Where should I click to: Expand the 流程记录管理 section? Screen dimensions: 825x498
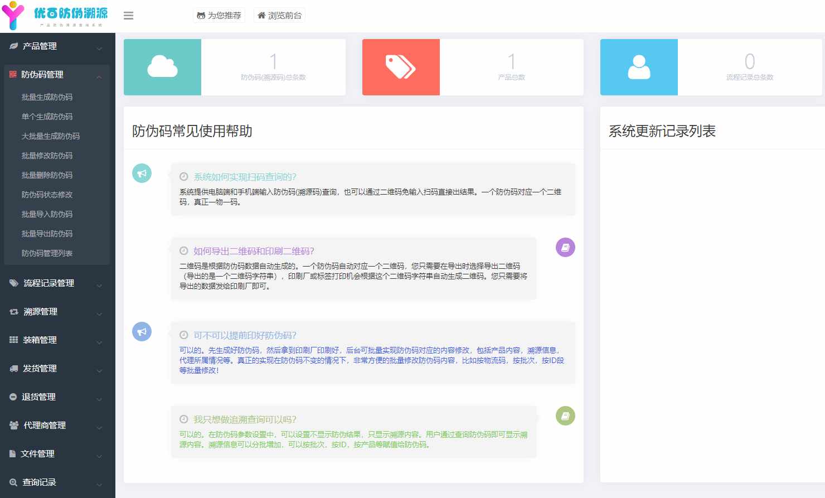point(56,283)
